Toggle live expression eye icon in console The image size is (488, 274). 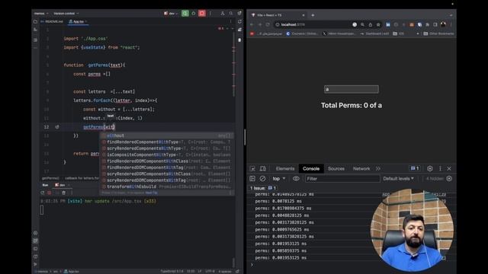tap(296, 179)
